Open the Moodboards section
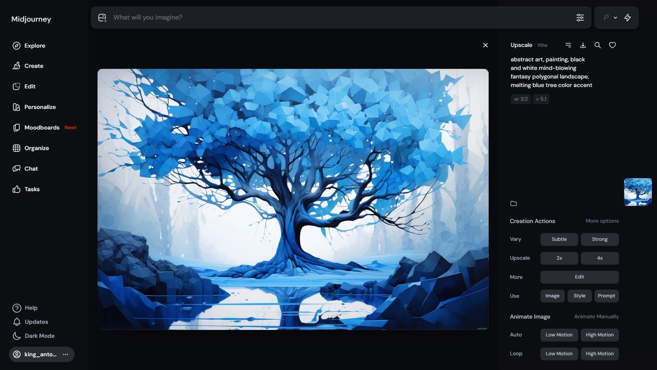The width and height of the screenshot is (657, 370). point(42,127)
